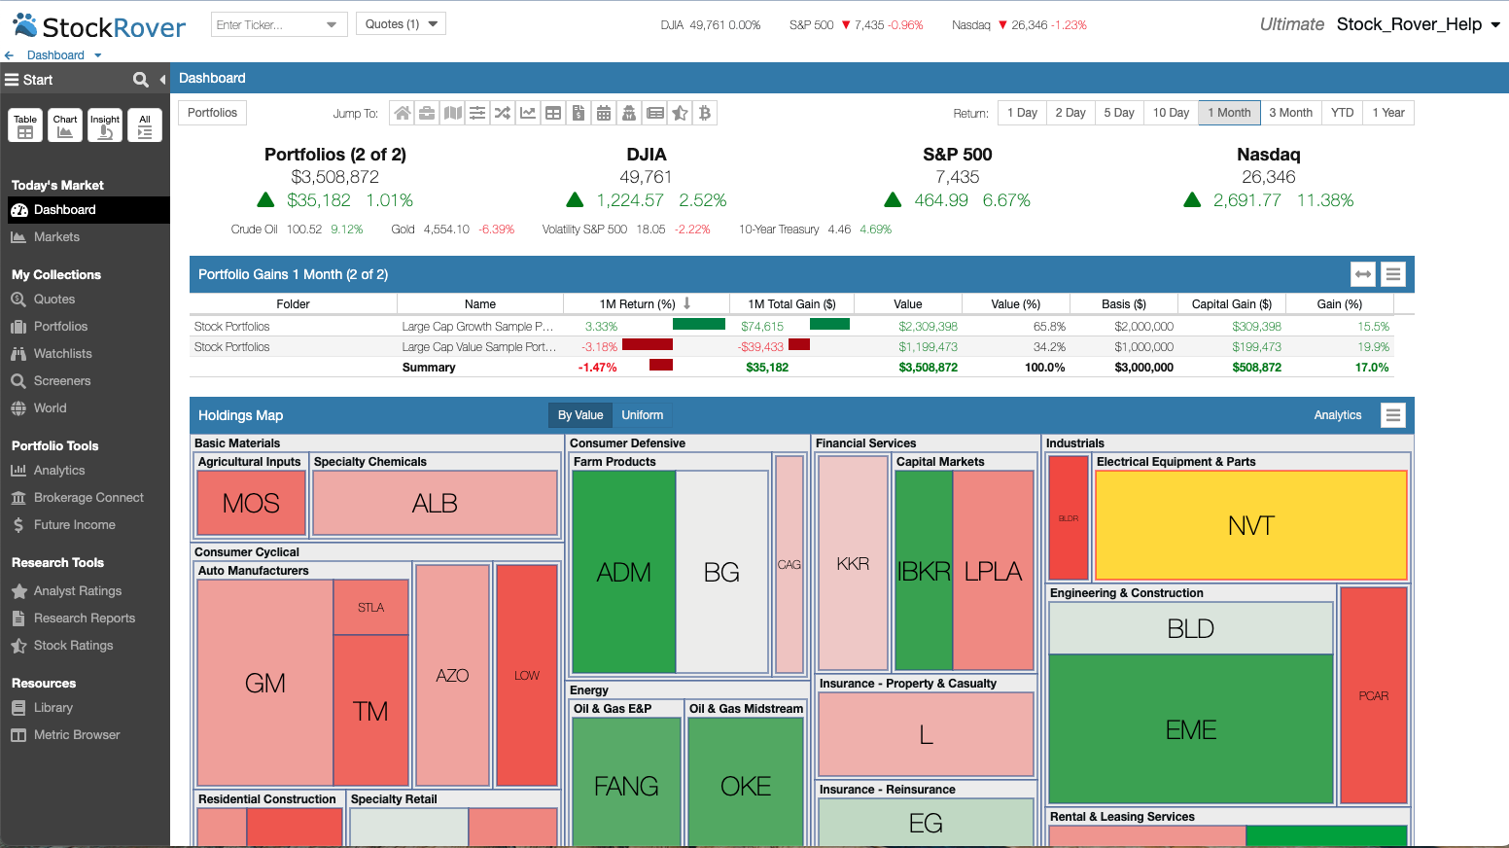Image resolution: width=1509 pixels, height=848 pixels.
Task: Click the dollar document icon in Jump To
Action: (x=579, y=113)
